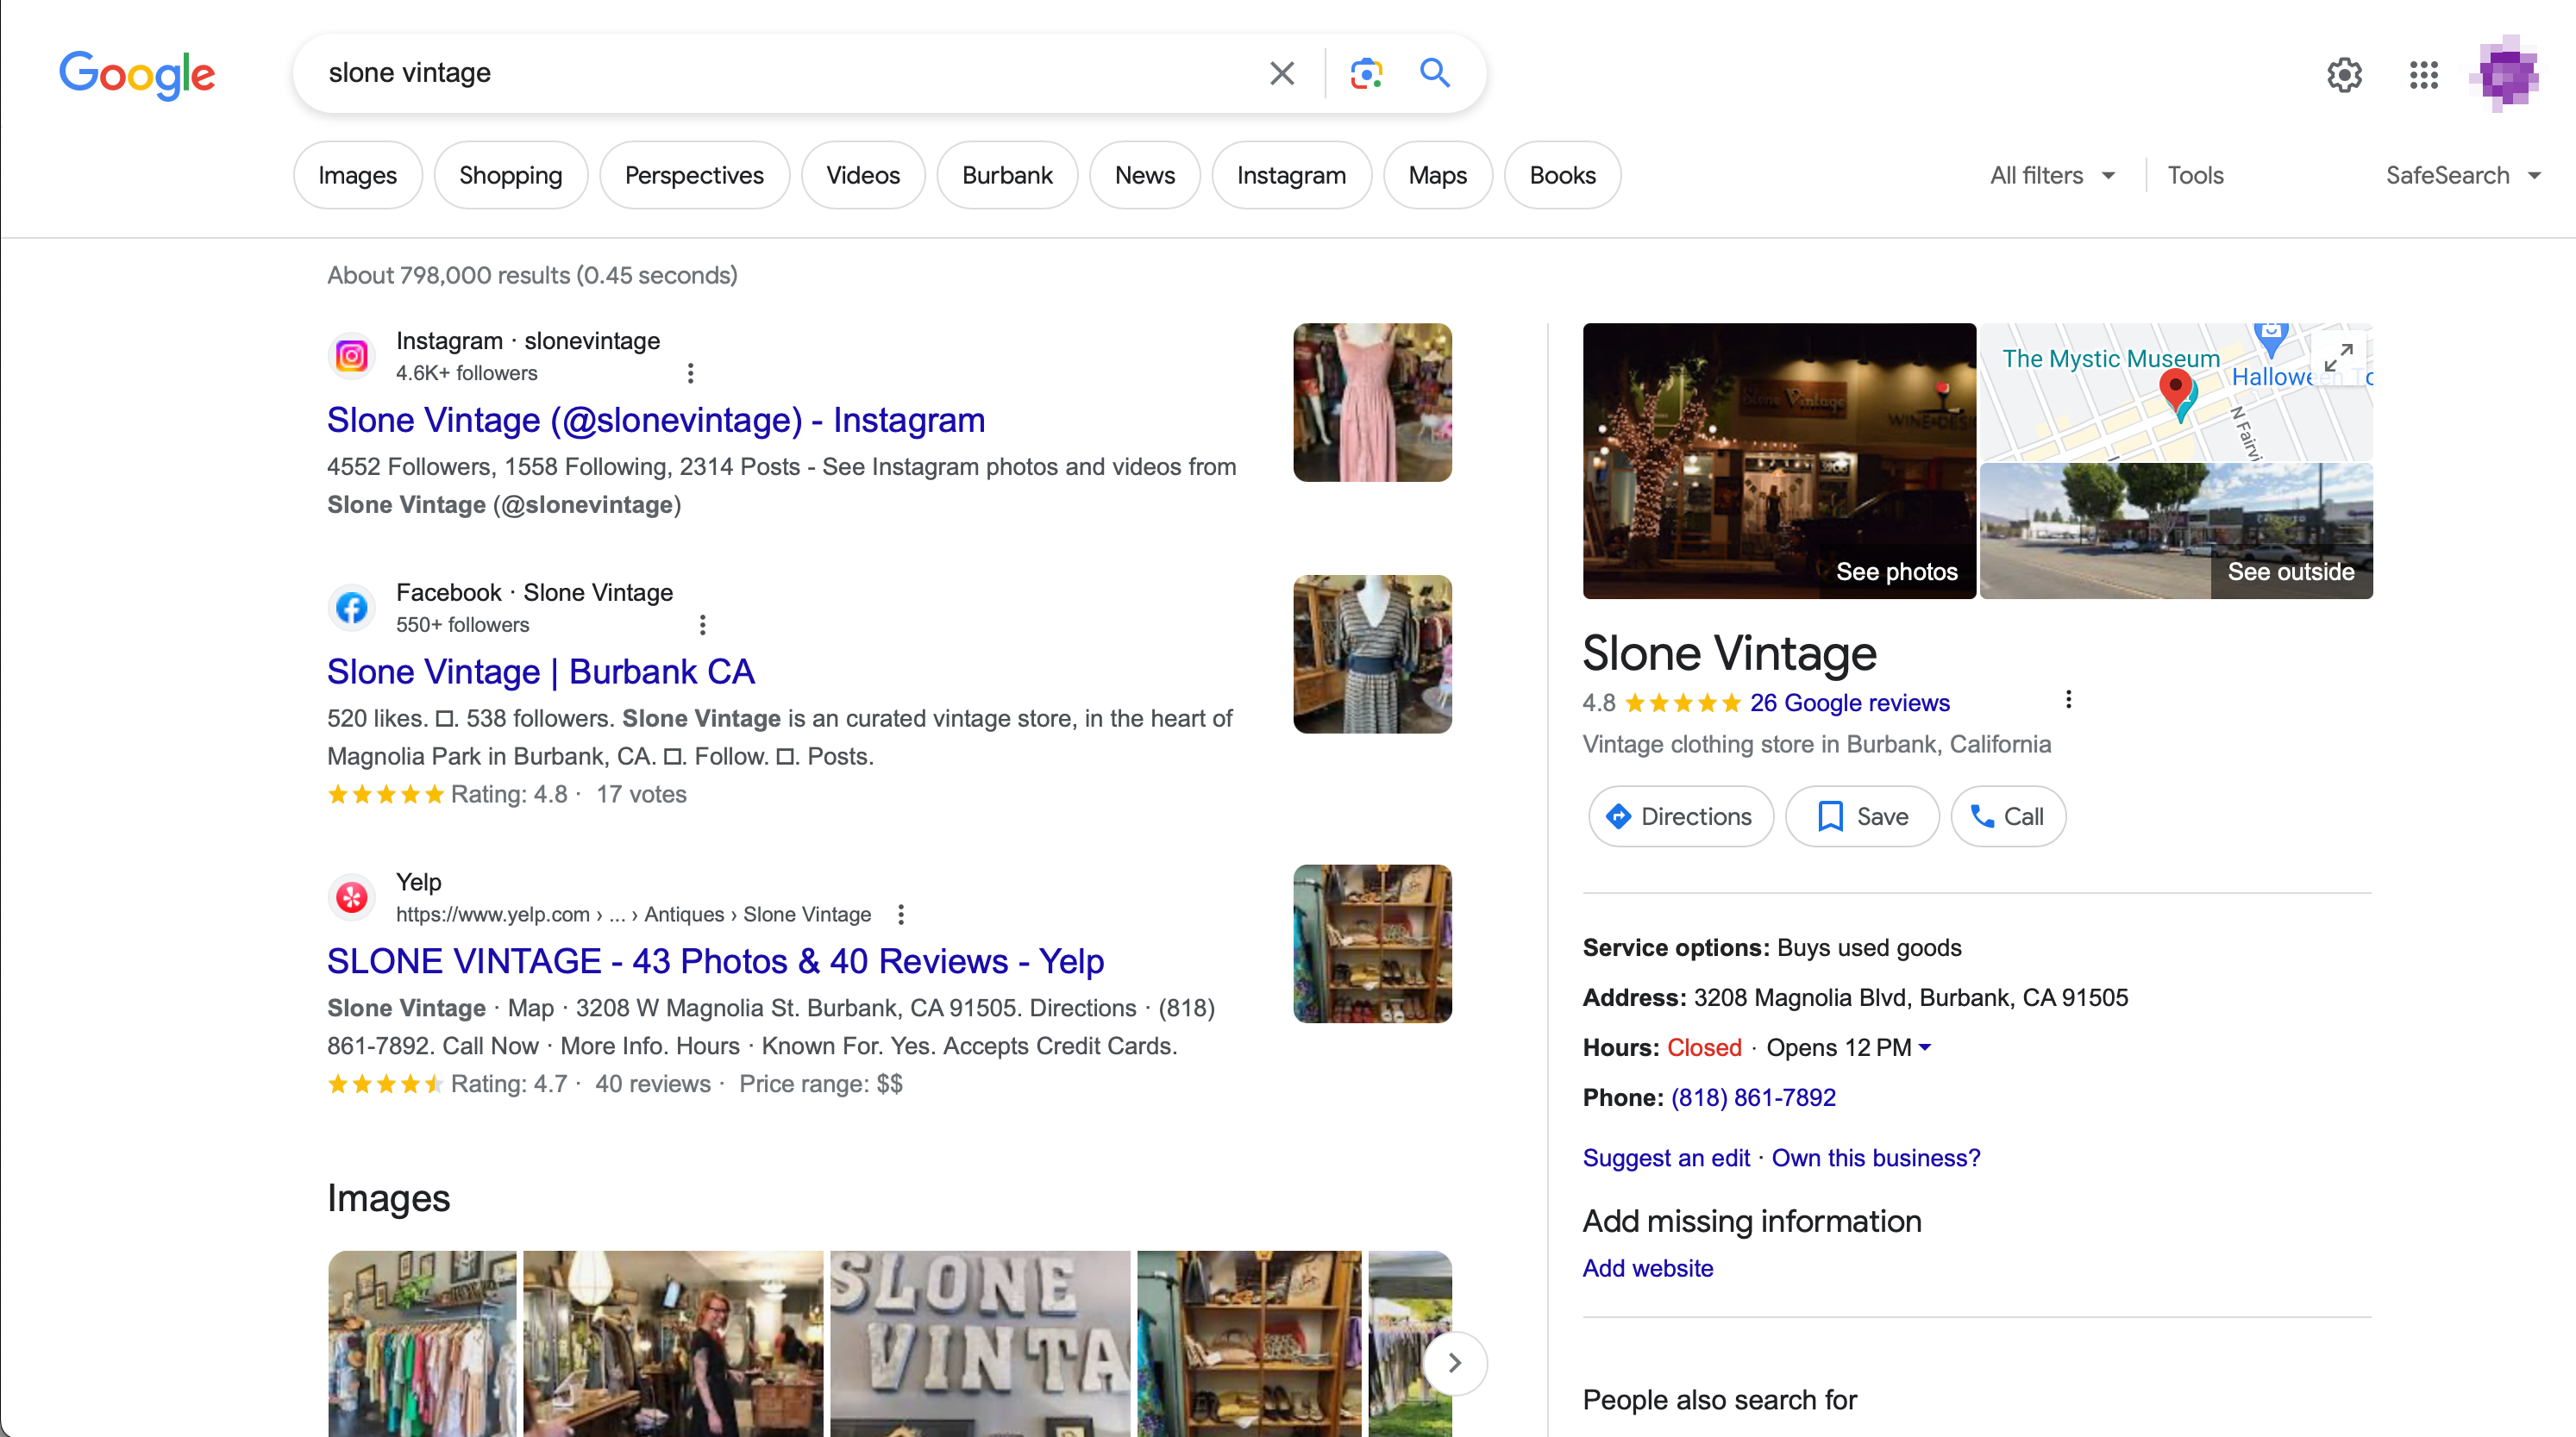Click the Facebook favicon beside Slone Vintage
This screenshot has height=1437, width=2576.
pyautogui.click(x=352, y=608)
